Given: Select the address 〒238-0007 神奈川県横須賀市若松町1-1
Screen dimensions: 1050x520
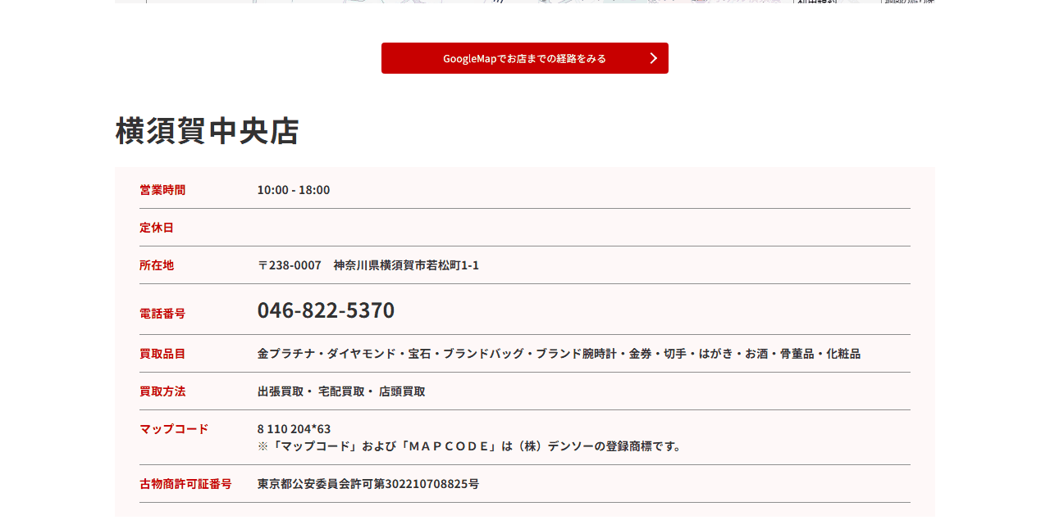Looking at the screenshot, I should tap(368, 265).
